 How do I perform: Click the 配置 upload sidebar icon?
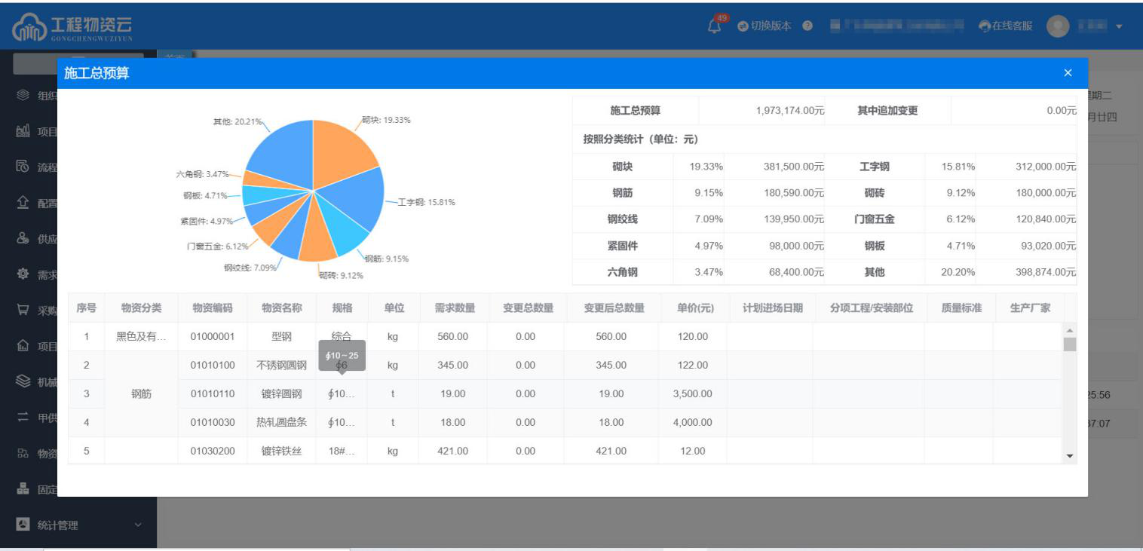(23, 203)
